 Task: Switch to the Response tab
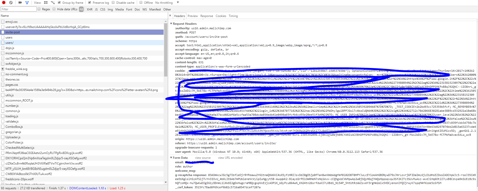point(207,16)
